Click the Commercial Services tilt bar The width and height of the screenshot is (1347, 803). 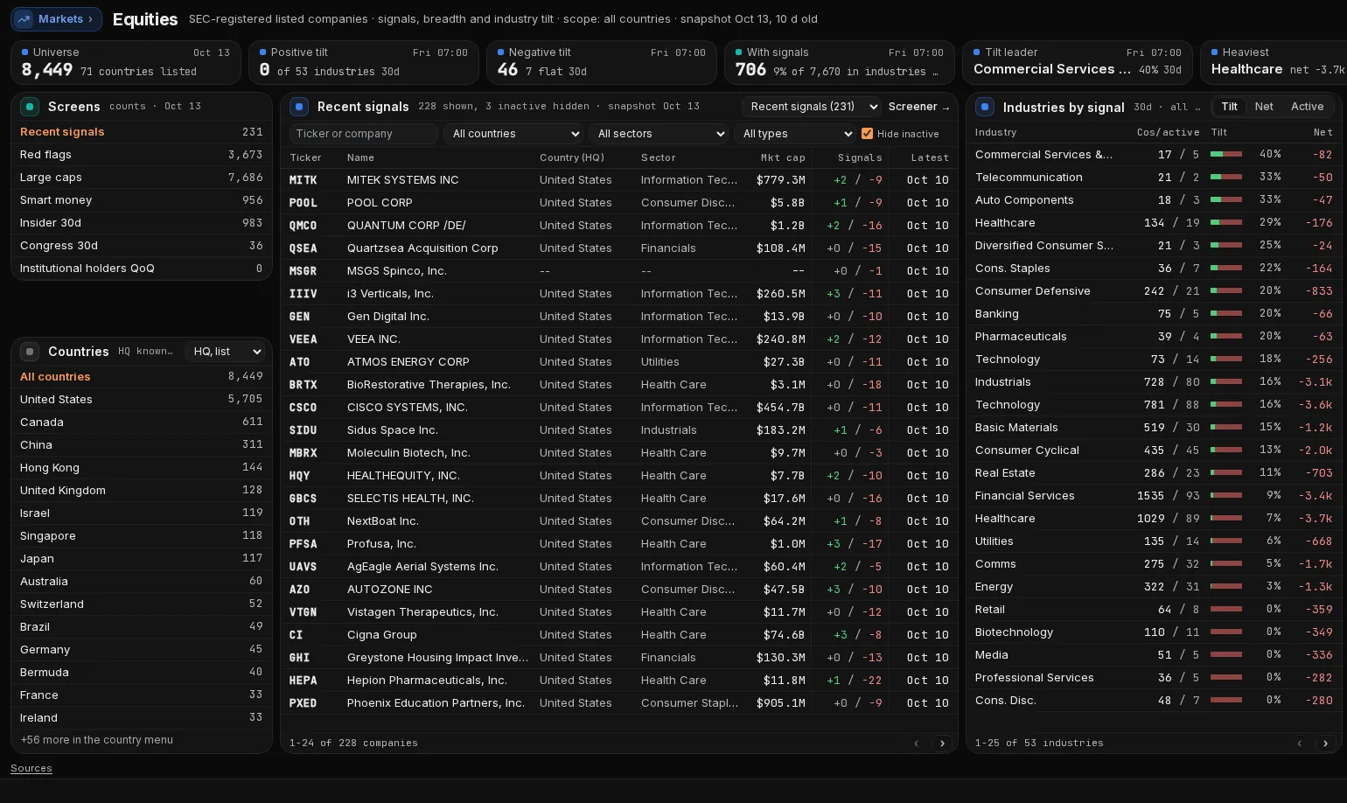1226,154
